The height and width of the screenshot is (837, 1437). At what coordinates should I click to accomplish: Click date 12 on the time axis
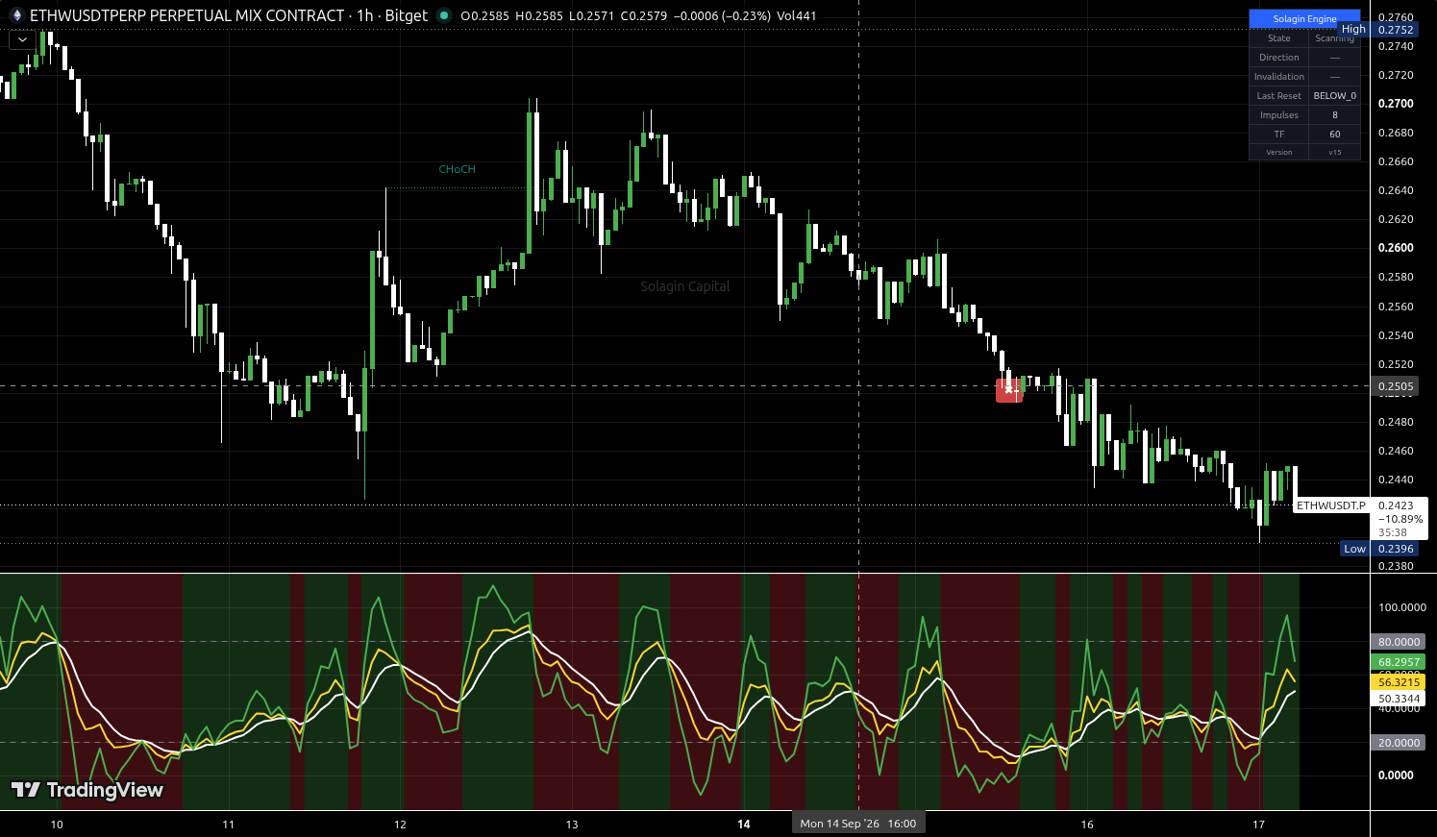pyautogui.click(x=400, y=825)
